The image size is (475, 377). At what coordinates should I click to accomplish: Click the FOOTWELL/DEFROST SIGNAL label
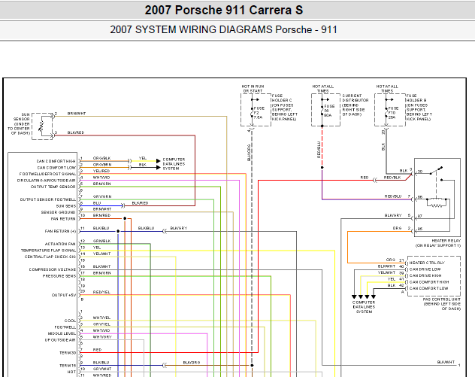click(47, 174)
